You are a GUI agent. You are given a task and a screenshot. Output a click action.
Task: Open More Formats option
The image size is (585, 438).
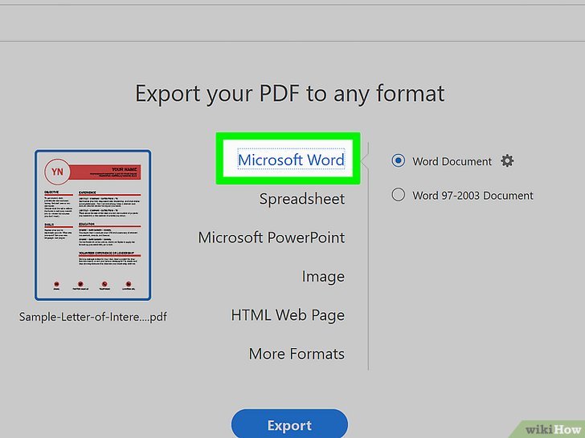click(297, 354)
